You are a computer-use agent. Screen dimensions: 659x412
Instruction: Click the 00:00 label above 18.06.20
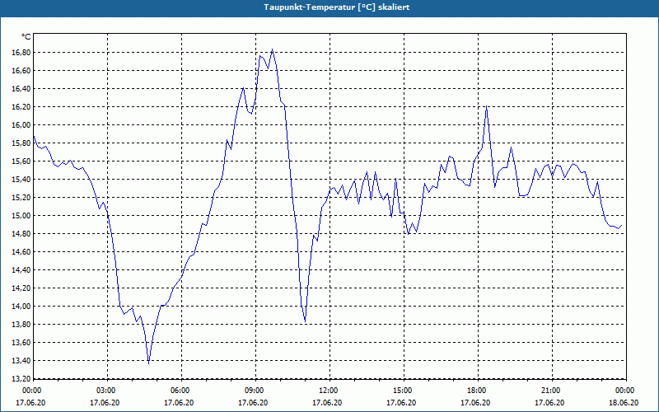[x=624, y=391]
